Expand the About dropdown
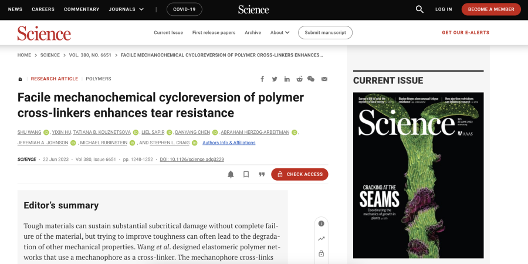Image resolution: width=528 pixels, height=264 pixels. click(280, 33)
